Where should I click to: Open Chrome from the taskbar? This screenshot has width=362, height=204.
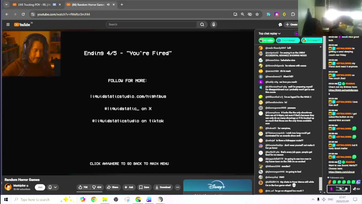point(94,199)
